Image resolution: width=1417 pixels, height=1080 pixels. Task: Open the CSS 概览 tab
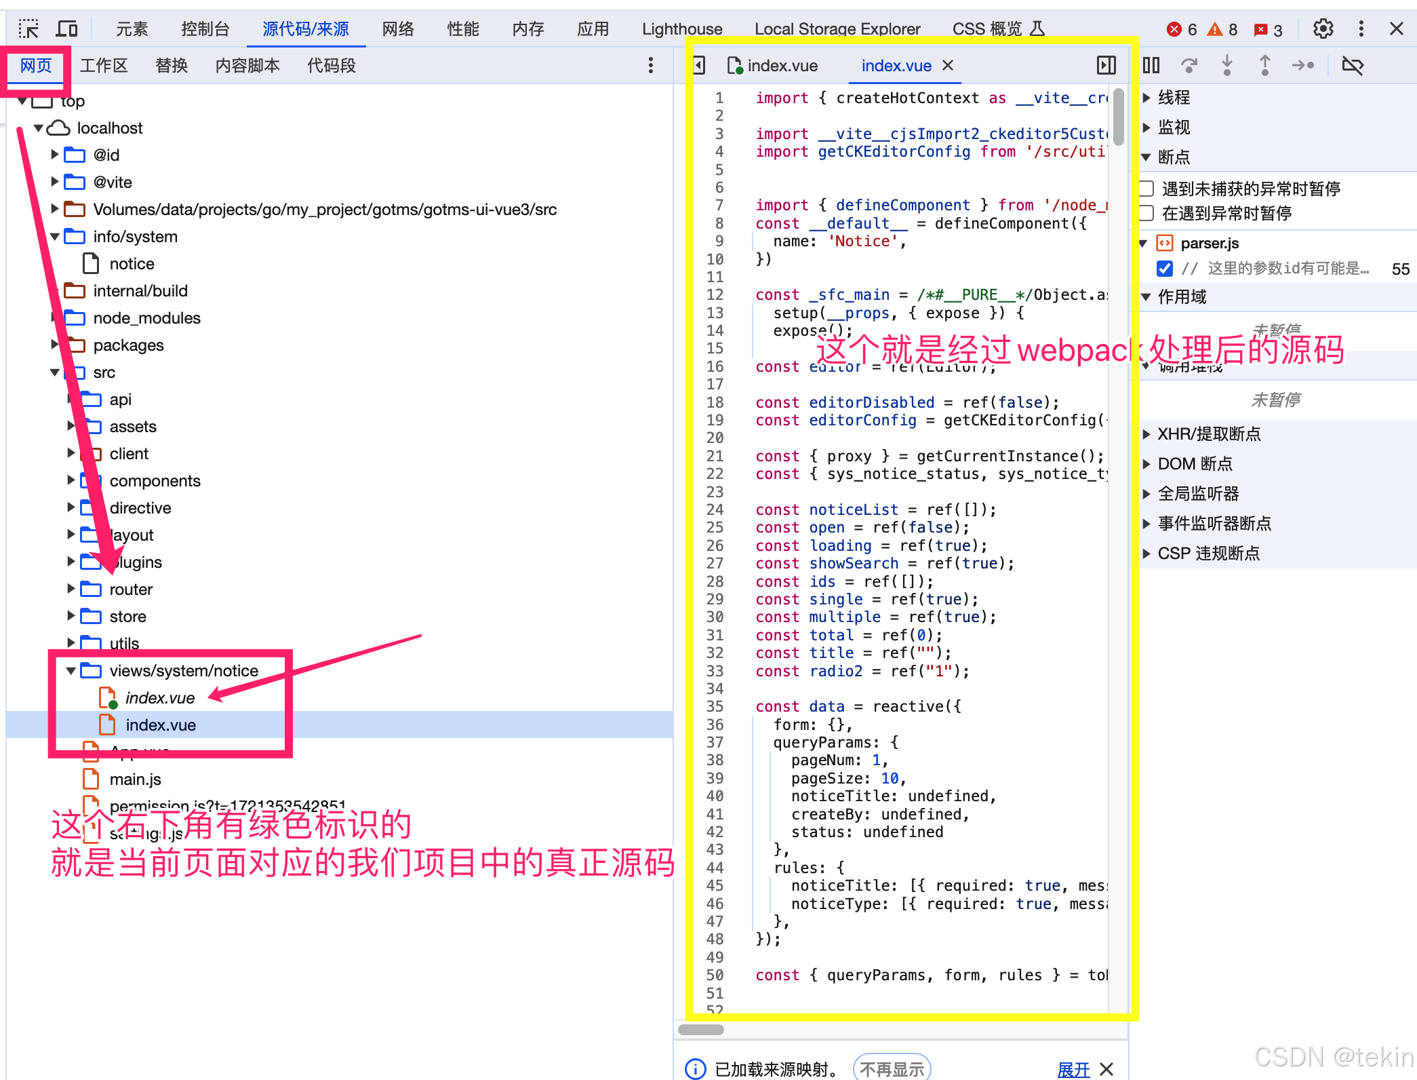click(999, 29)
